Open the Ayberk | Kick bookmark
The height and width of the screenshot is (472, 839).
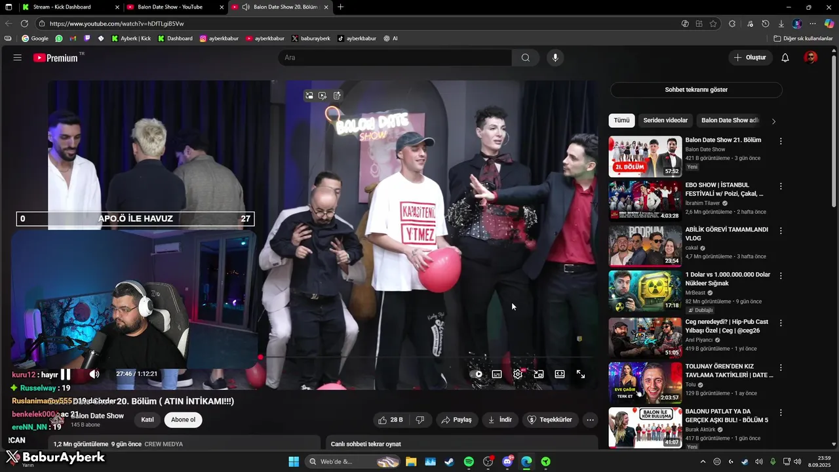(x=132, y=39)
